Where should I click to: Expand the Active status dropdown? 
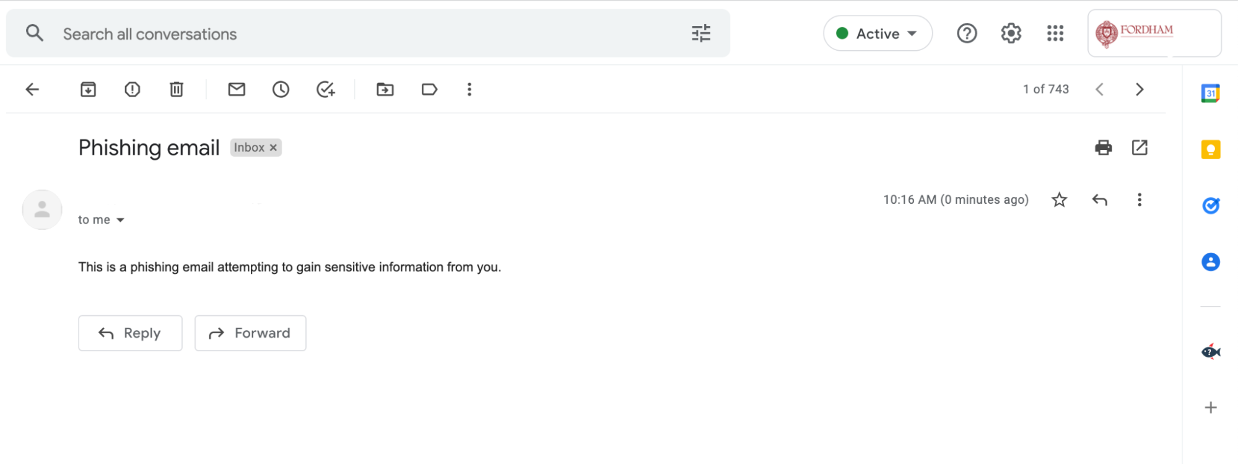click(878, 33)
